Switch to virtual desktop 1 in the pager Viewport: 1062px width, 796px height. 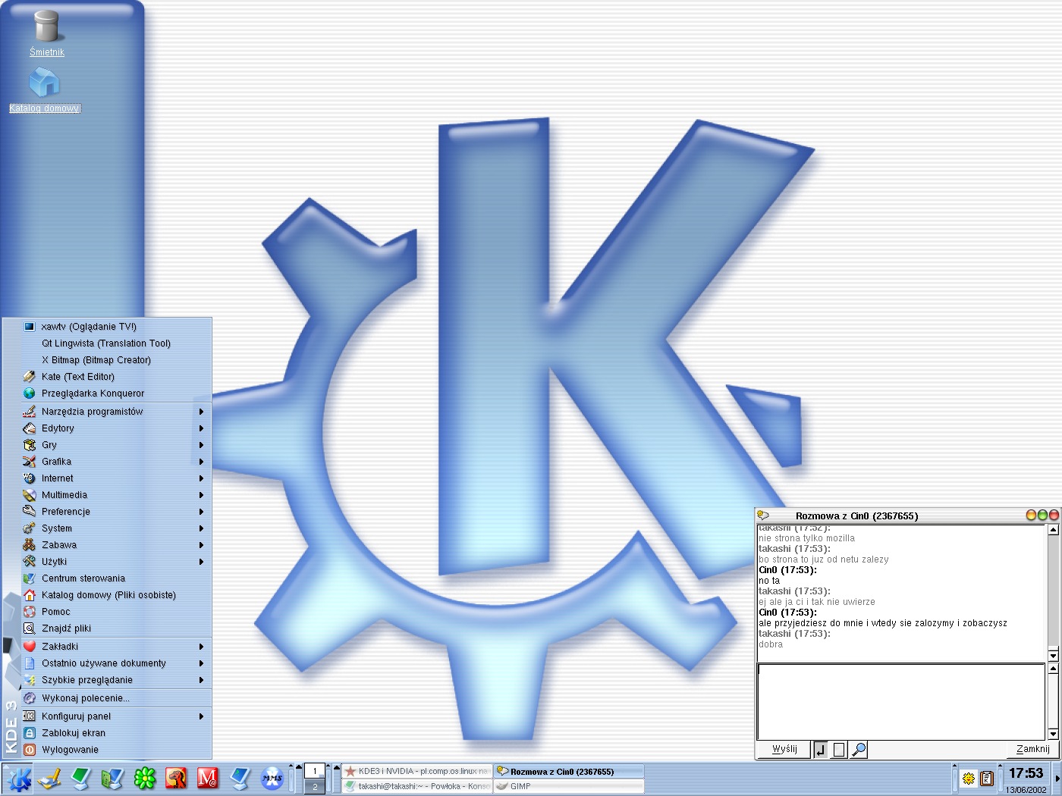[315, 771]
